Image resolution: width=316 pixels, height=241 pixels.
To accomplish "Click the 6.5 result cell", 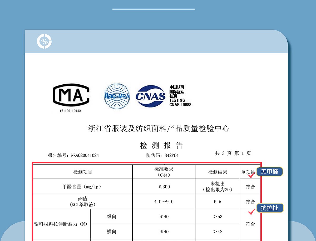I will coord(218,202).
